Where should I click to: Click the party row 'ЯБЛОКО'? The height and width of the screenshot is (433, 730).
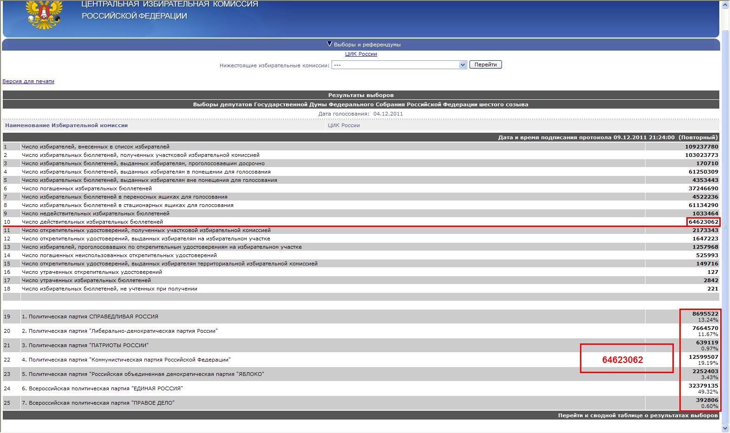coord(361,374)
